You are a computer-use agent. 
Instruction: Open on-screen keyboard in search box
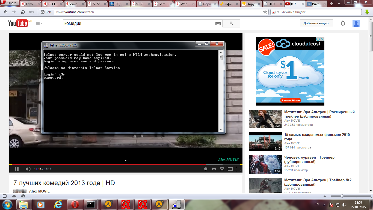[x=218, y=24]
